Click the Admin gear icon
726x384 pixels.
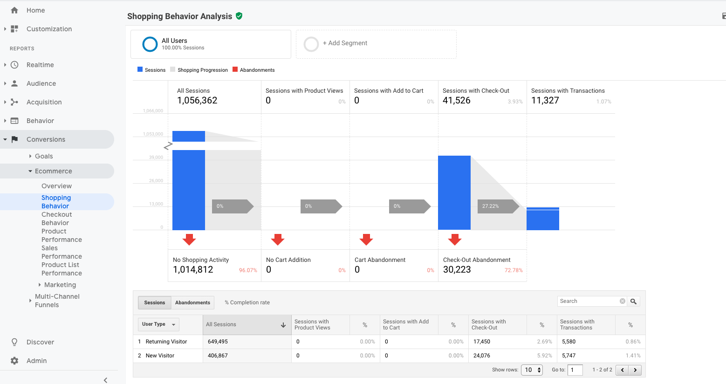14,361
